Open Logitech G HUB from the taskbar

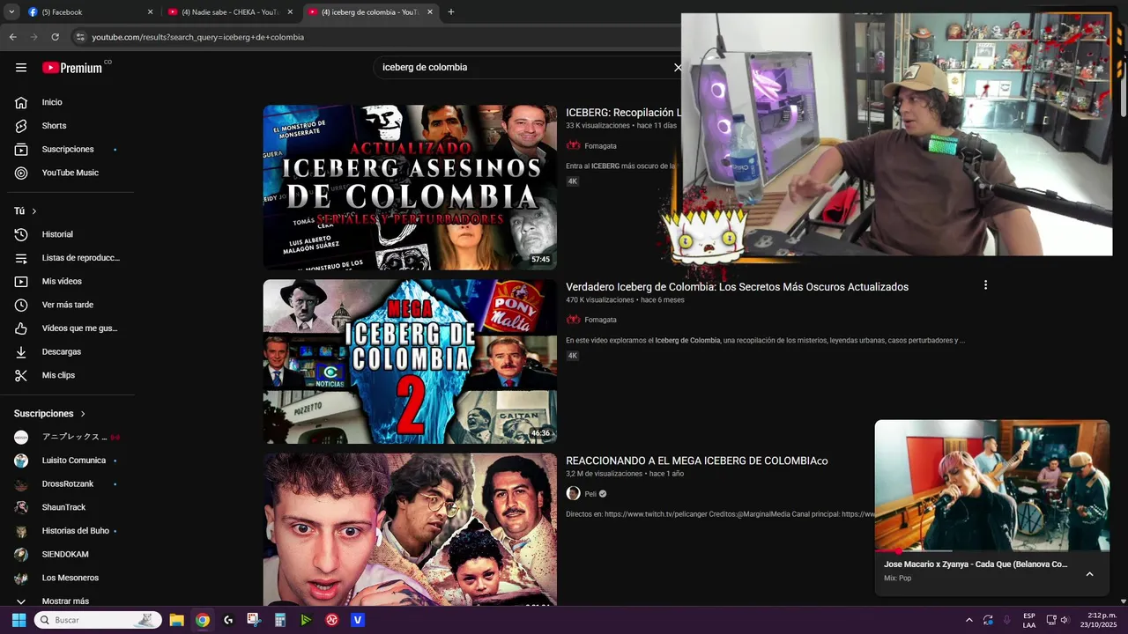[228, 620]
